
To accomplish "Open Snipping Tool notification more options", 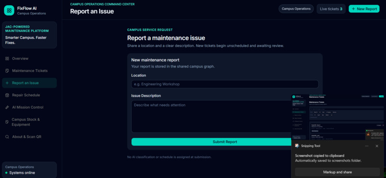I will [367, 146].
